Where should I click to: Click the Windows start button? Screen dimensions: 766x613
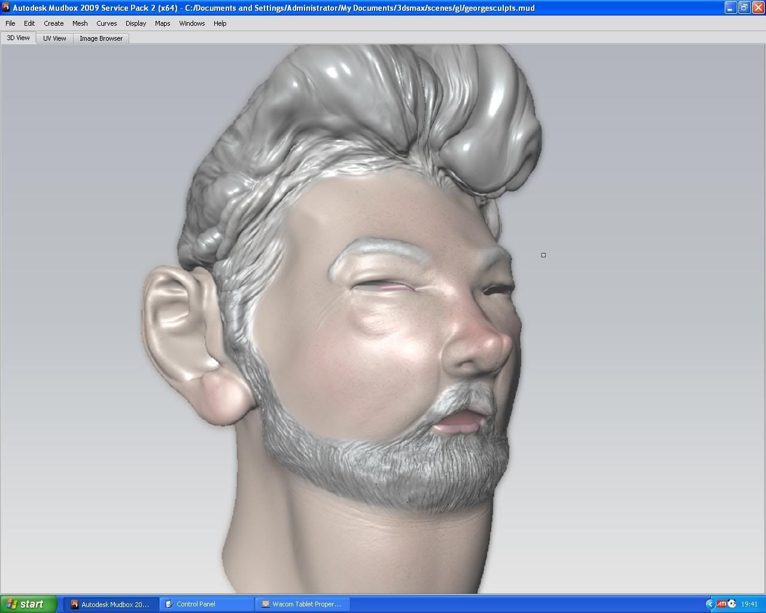[x=28, y=604]
